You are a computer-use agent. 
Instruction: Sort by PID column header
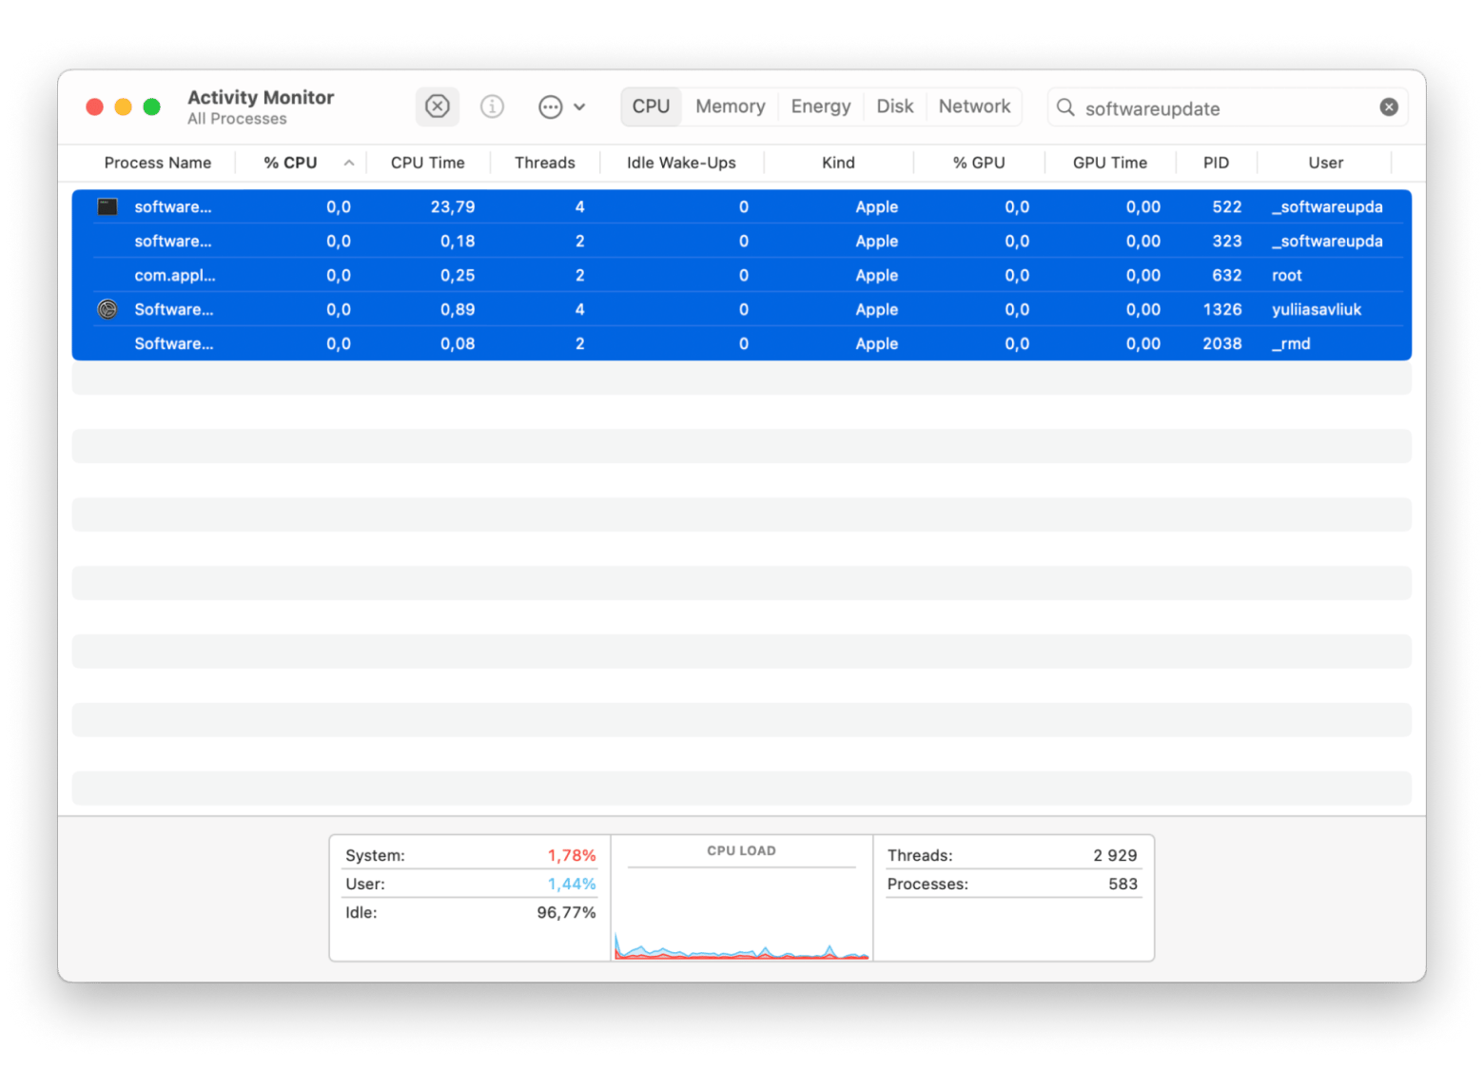coord(1216,163)
